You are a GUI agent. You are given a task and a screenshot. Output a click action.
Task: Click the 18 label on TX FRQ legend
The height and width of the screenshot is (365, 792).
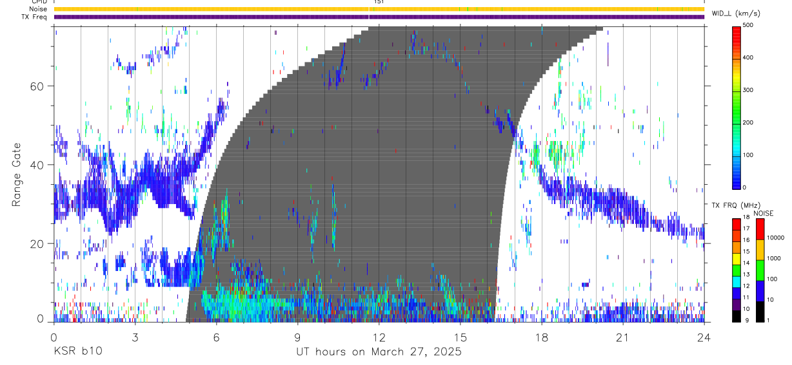click(x=746, y=218)
